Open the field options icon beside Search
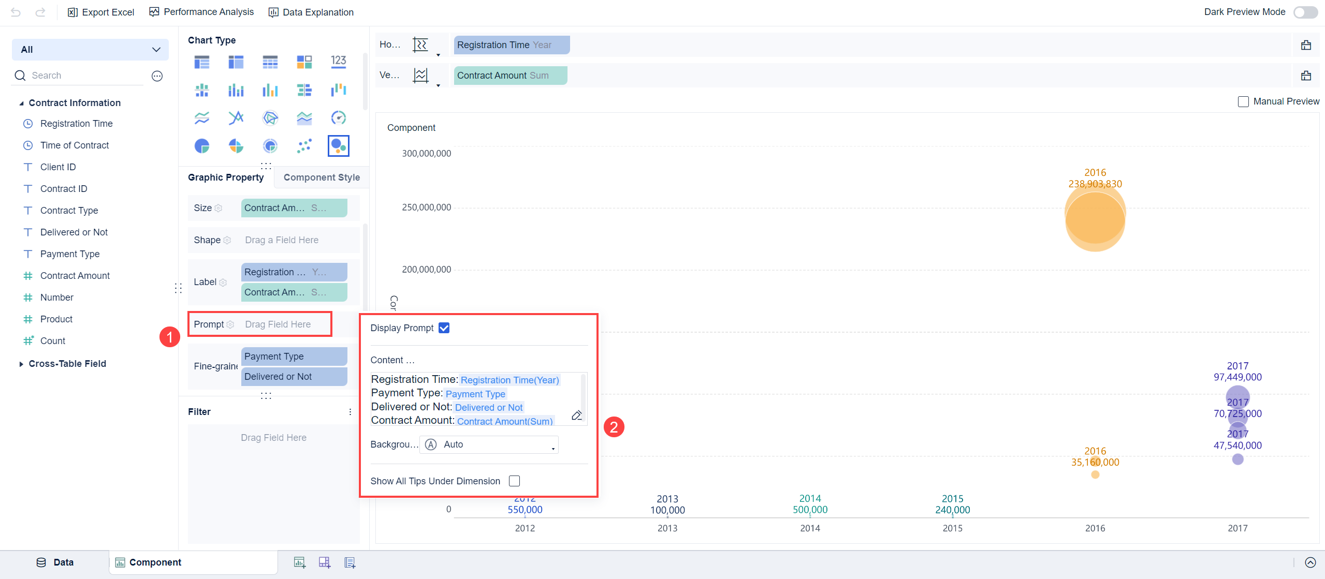 [x=157, y=76]
